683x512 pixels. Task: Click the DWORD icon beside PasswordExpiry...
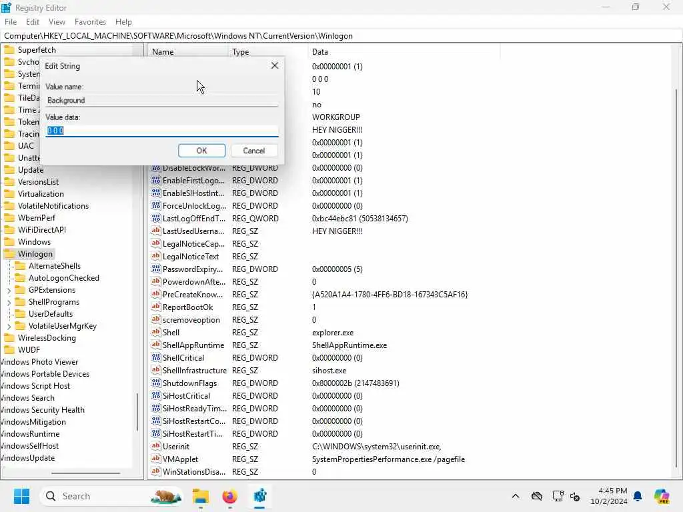tap(155, 269)
